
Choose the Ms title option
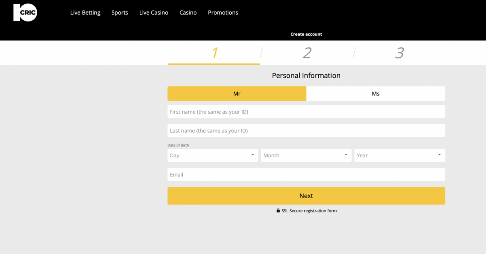pyautogui.click(x=376, y=93)
